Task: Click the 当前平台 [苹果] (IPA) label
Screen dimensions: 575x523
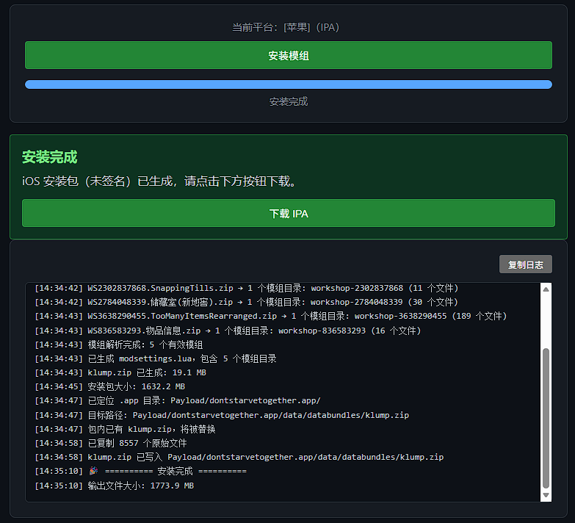Action: (x=286, y=27)
